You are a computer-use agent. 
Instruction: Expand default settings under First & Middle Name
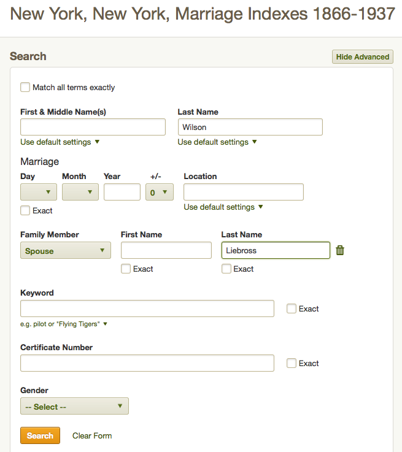click(60, 142)
